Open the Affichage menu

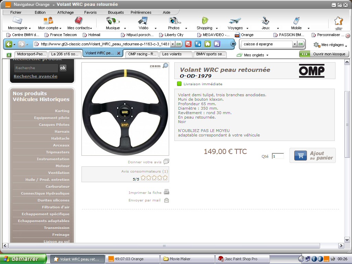click(65, 12)
